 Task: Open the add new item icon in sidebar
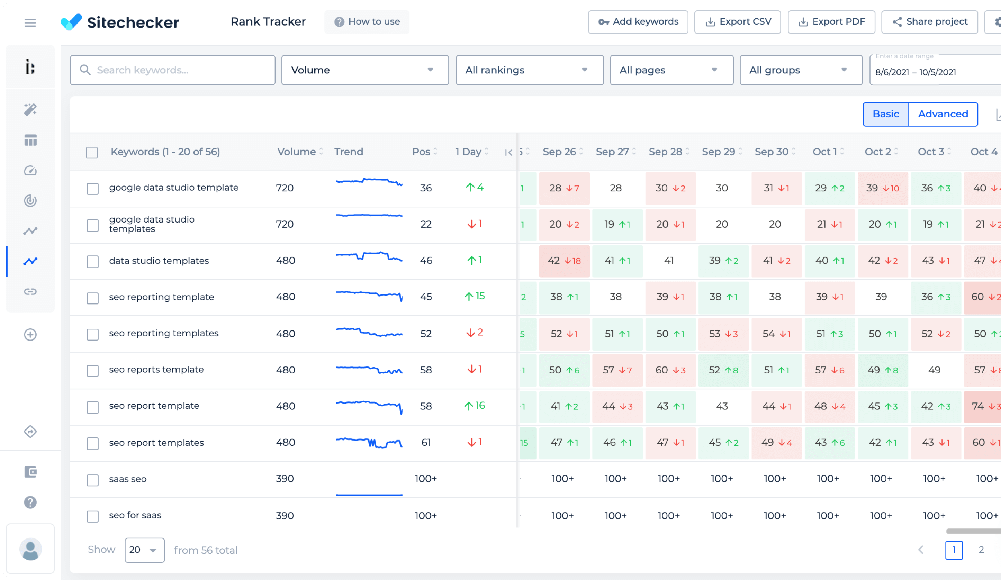[x=30, y=334]
